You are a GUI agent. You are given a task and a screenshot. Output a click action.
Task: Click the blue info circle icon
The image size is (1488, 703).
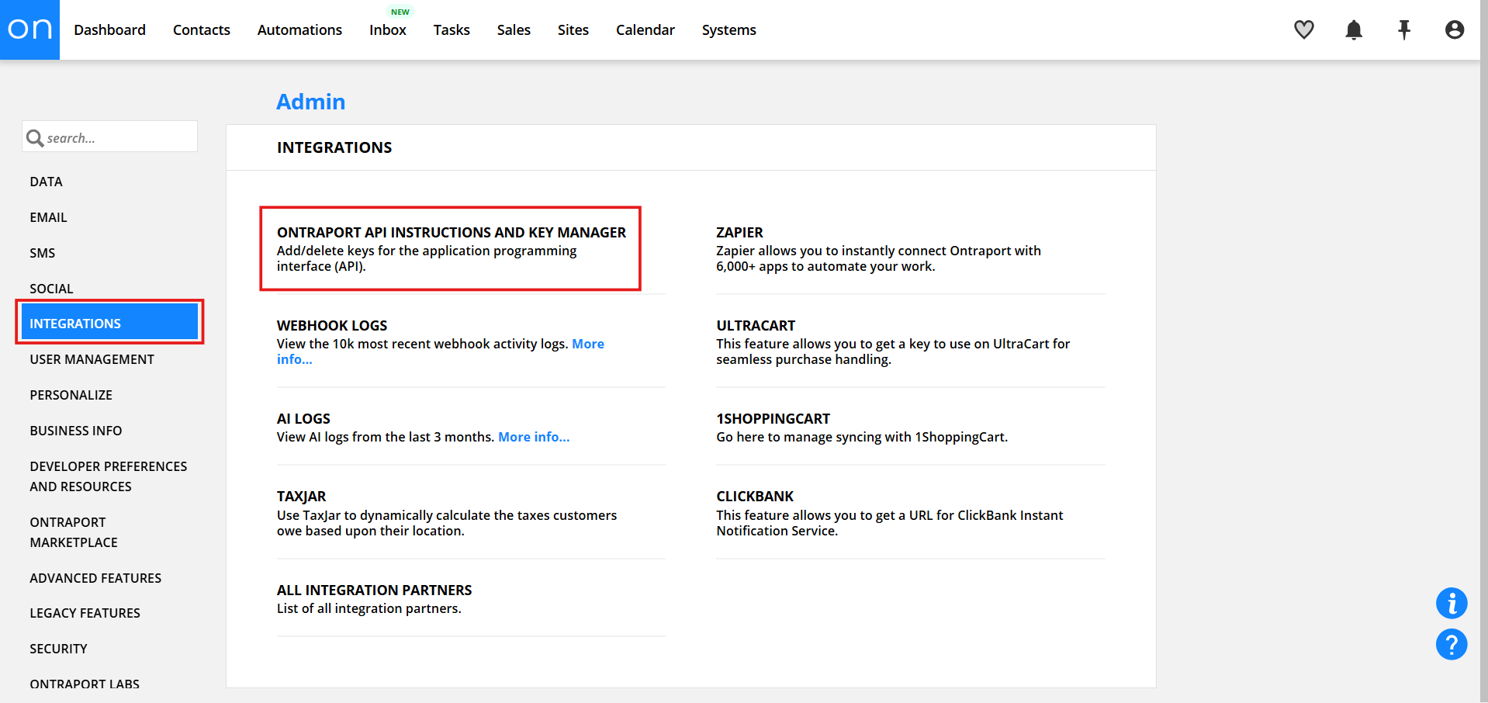pos(1452,603)
